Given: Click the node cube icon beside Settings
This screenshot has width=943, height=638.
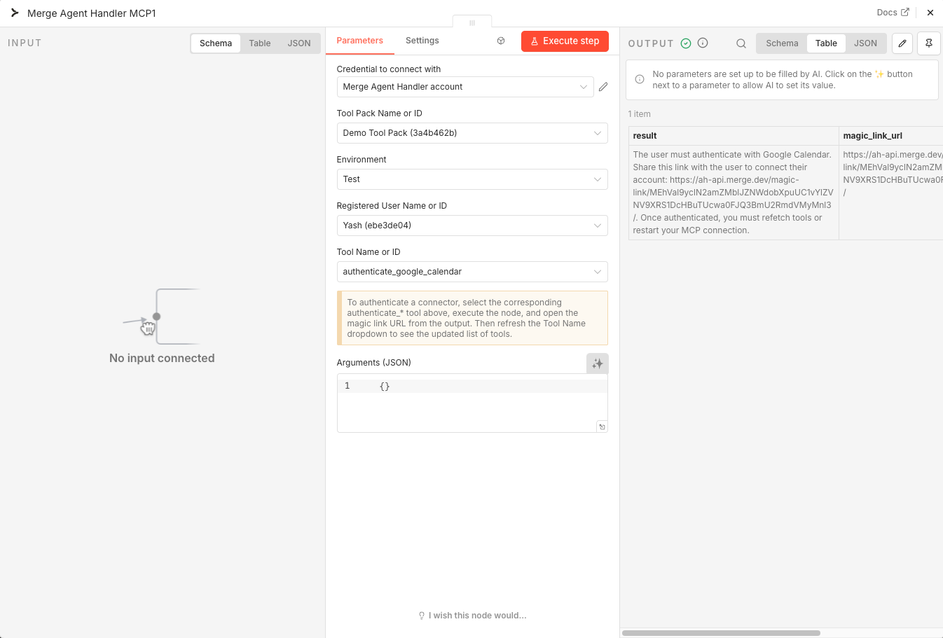Looking at the screenshot, I should (x=501, y=41).
